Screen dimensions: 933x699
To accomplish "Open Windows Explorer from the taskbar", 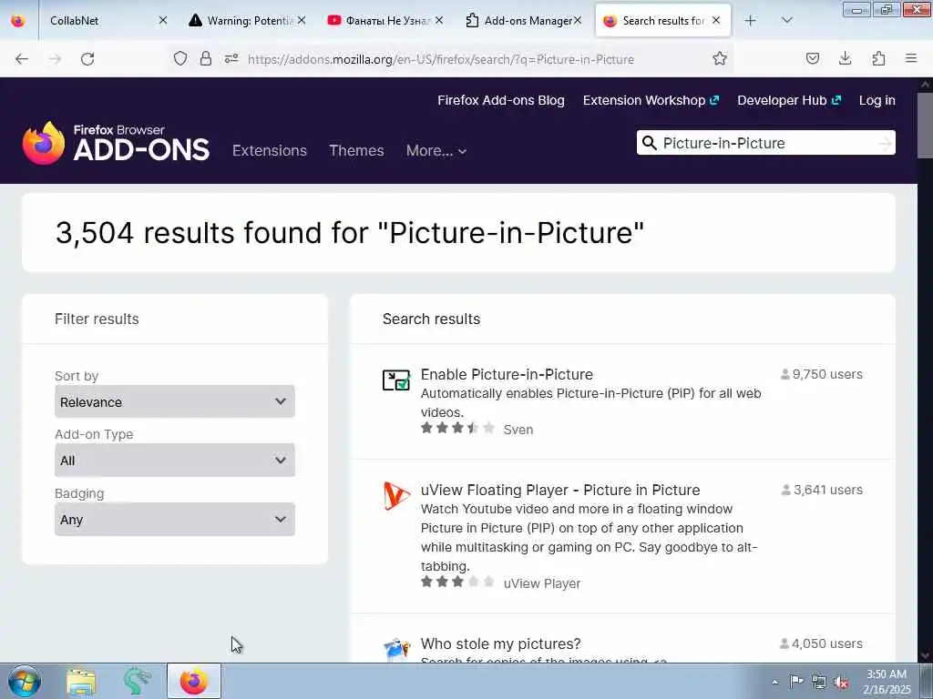I will click(81, 682).
